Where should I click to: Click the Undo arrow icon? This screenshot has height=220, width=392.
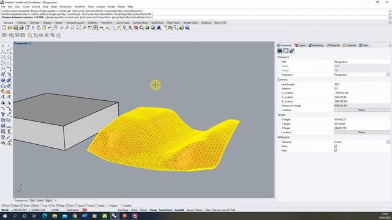click(x=50, y=28)
